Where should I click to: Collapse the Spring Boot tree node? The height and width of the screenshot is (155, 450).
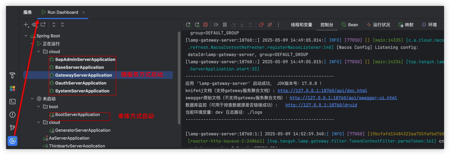tap(25, 36)
